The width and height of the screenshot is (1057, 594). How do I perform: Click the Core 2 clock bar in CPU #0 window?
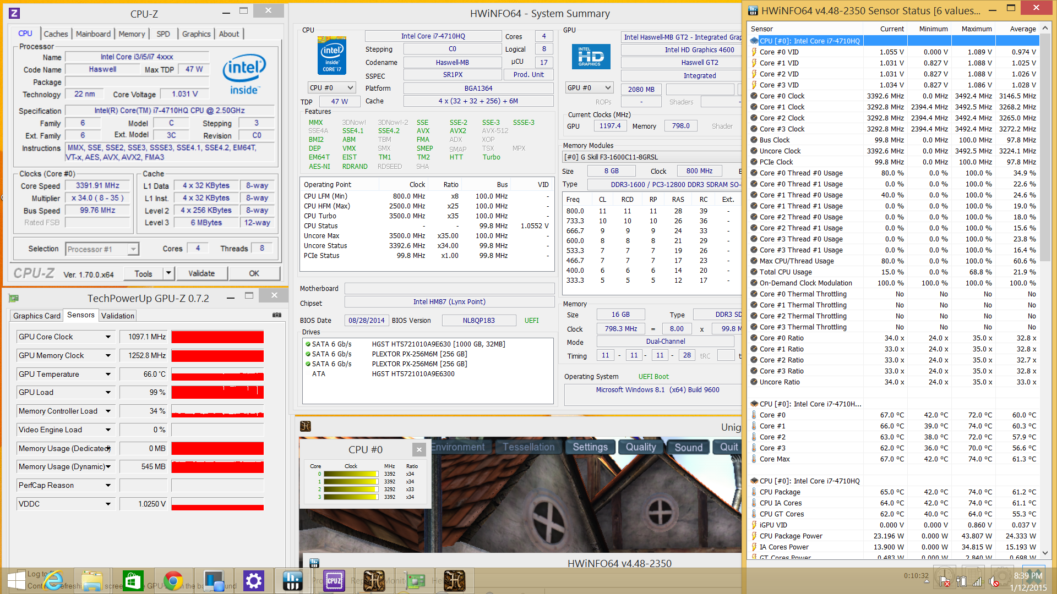pos(351,490)
